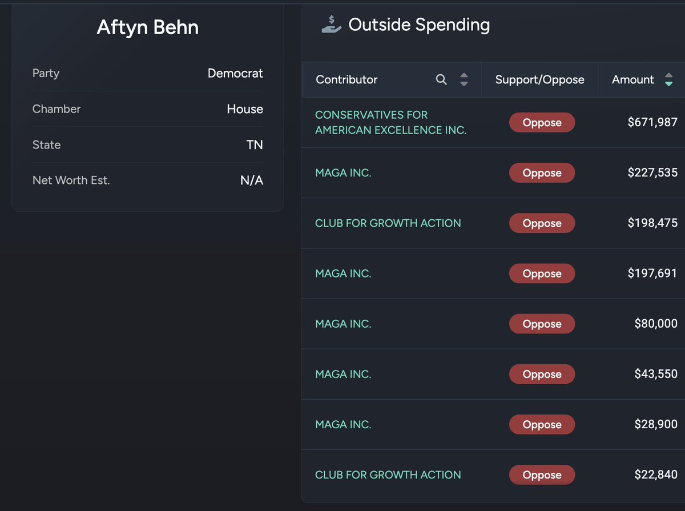Image resolution: width=685 pixels, height=511 pixels.
Task: Select the $28,900 amount cell
Action: tap(656, 424)
